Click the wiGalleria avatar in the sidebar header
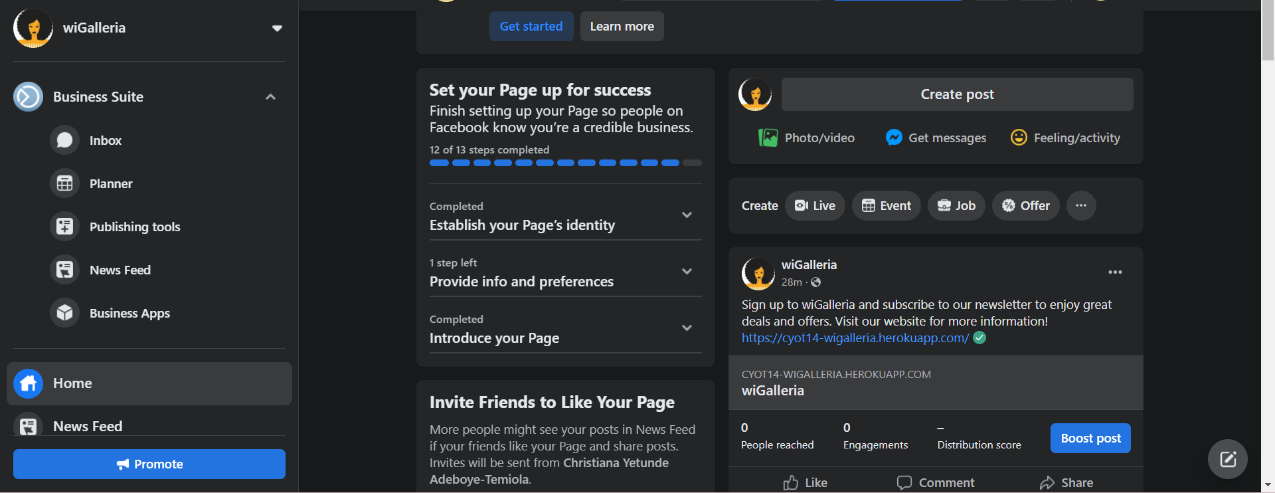 click(x=33, y=28)
